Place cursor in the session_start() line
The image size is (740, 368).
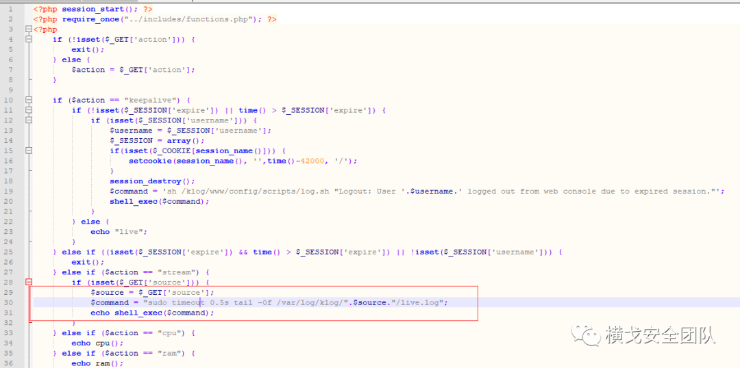[93, 9]
